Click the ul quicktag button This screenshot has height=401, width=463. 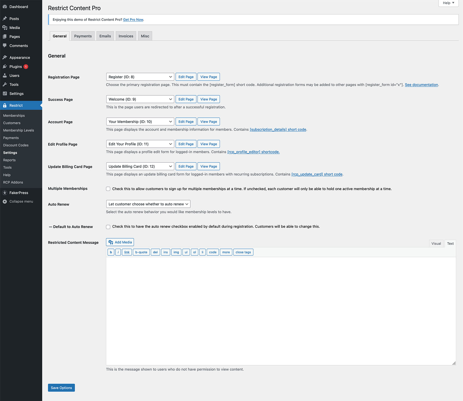point(186,252)
